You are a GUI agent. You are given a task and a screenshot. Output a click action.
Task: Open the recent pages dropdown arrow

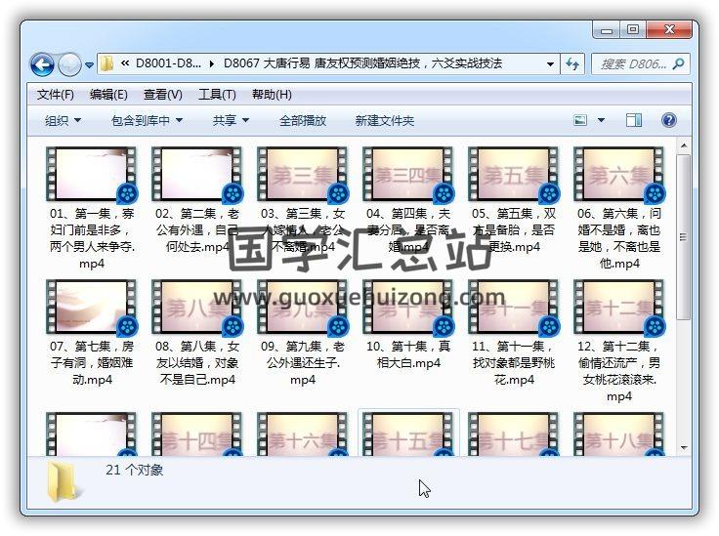pyautogui.click(x=90, y=65)
